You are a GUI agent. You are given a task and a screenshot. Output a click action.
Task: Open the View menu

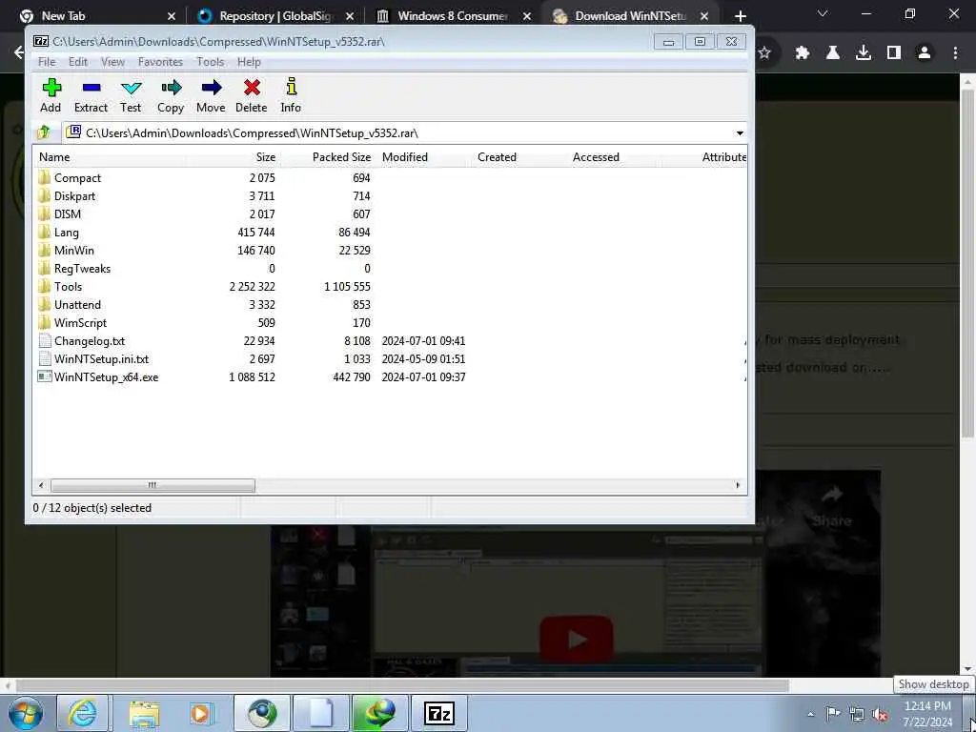[x=112, y=62]
